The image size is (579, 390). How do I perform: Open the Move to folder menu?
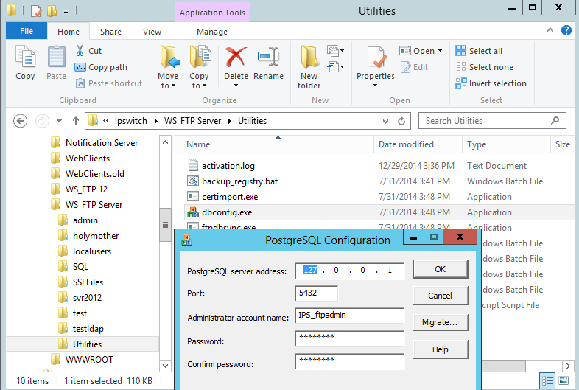(168, 67)
